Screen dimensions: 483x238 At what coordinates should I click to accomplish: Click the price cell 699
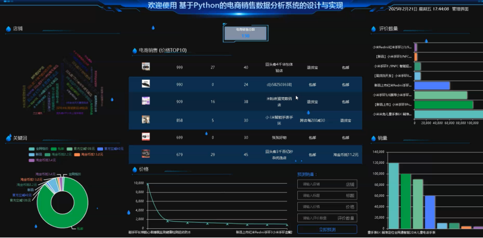[179, 138]
